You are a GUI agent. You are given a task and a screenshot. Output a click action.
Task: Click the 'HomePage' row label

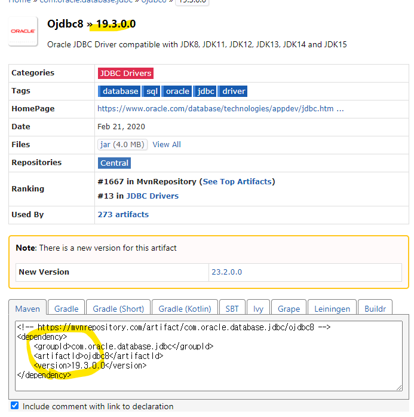point(33,109)
